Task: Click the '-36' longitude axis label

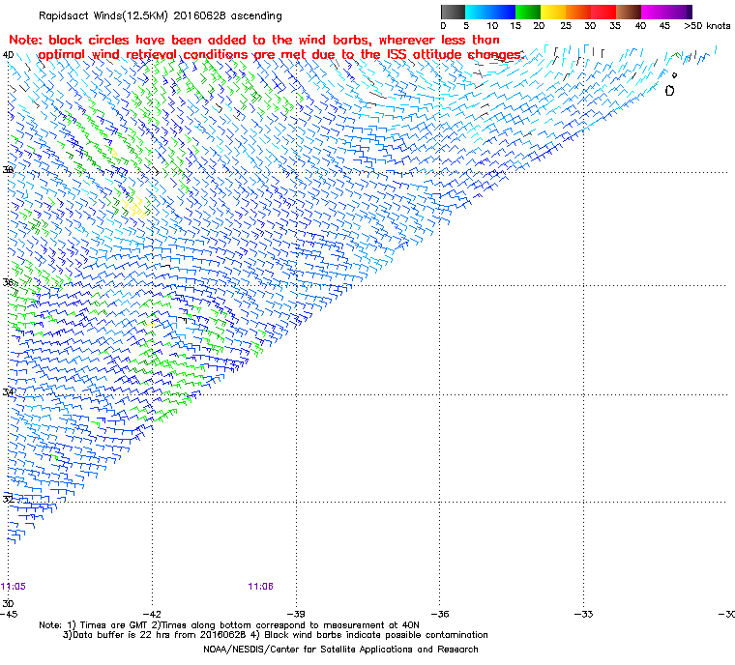Action: [x=440, y=614]
